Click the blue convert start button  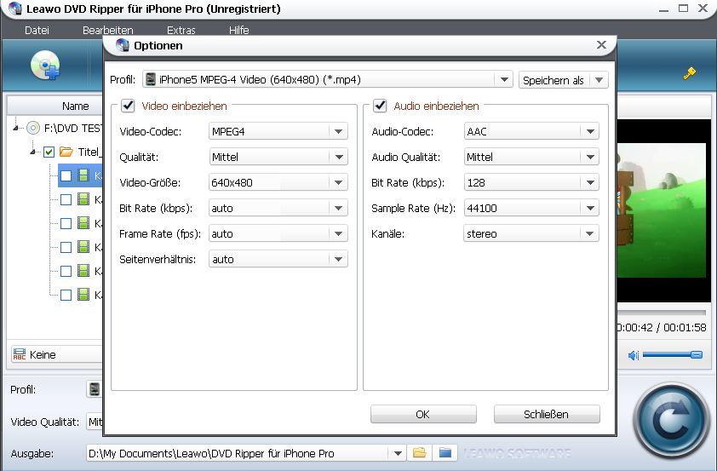(x=671, y=420)
